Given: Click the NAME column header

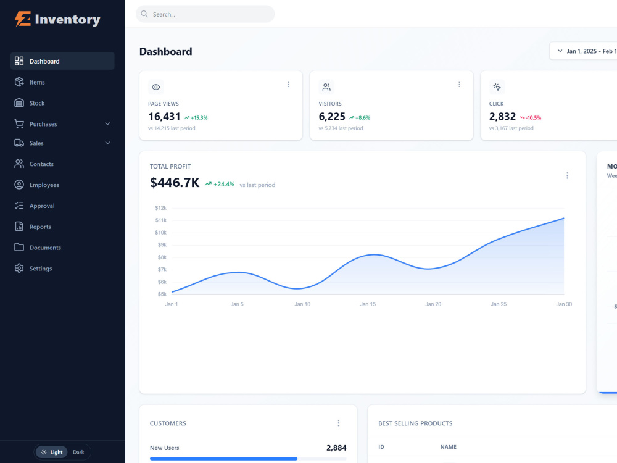Looking at the screenshot, I should tap(448, 447).
